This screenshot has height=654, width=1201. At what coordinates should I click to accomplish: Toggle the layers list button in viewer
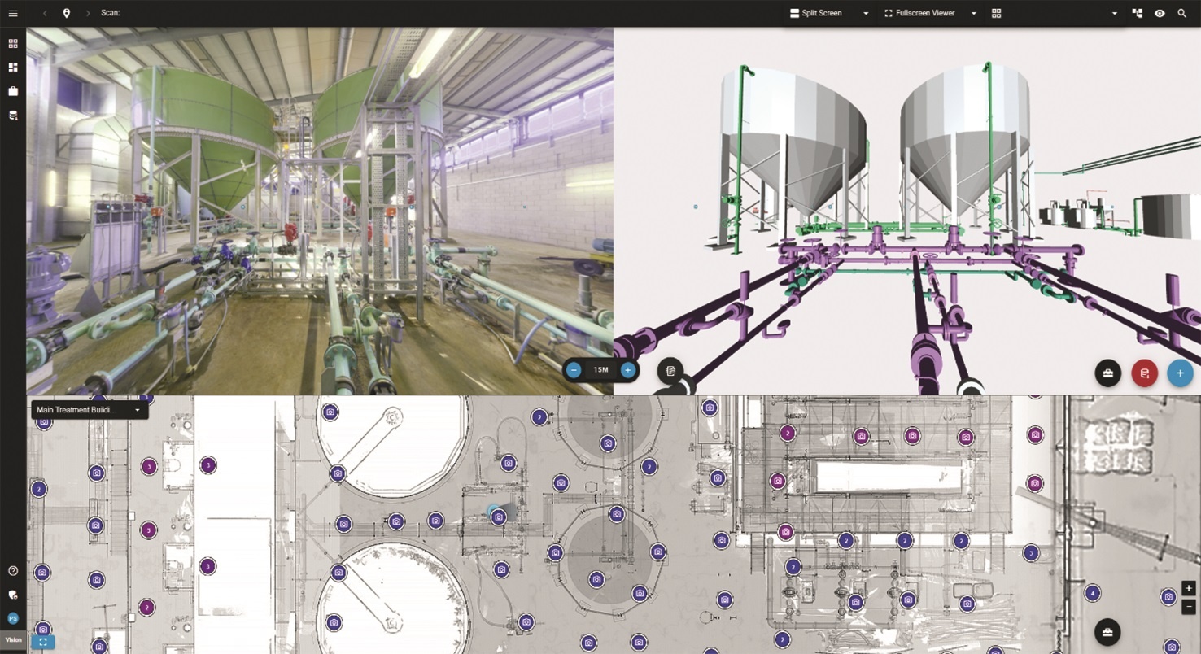coord(670,371)
